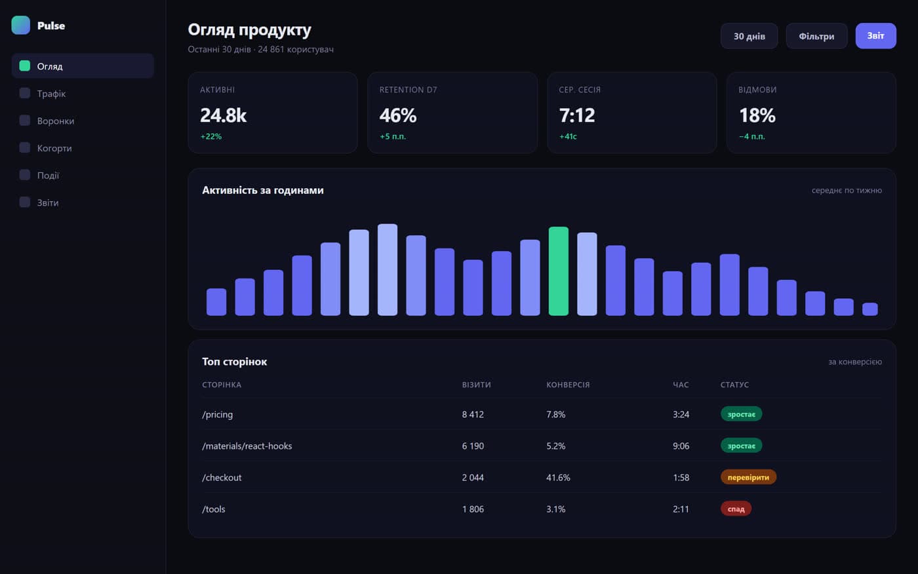Click the Pulse logo icon
The height and width of the screenshot is (574, 918).
coord(21,26)
